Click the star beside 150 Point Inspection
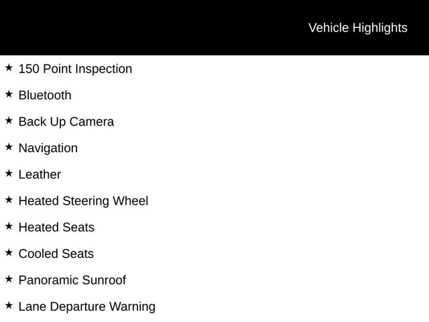Image resolution: width=429 pixels, height=322 pixels. (9, 68)
